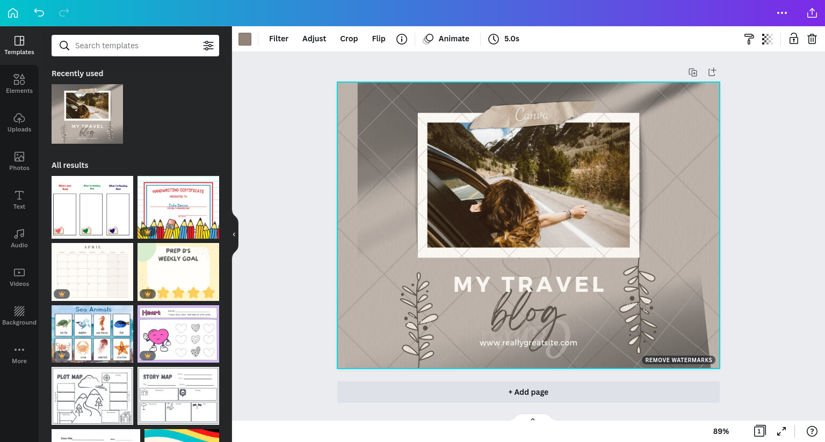Undo the last action
The width and height of the screenshot is (825, 442).
39,12
